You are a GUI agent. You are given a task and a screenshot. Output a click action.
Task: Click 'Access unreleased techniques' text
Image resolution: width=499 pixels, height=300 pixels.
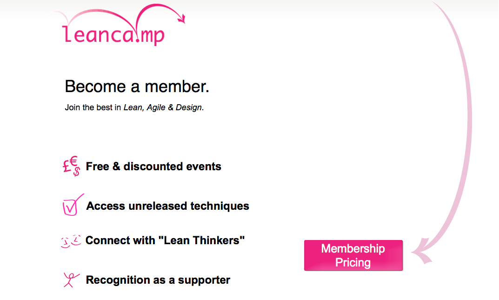168,206
